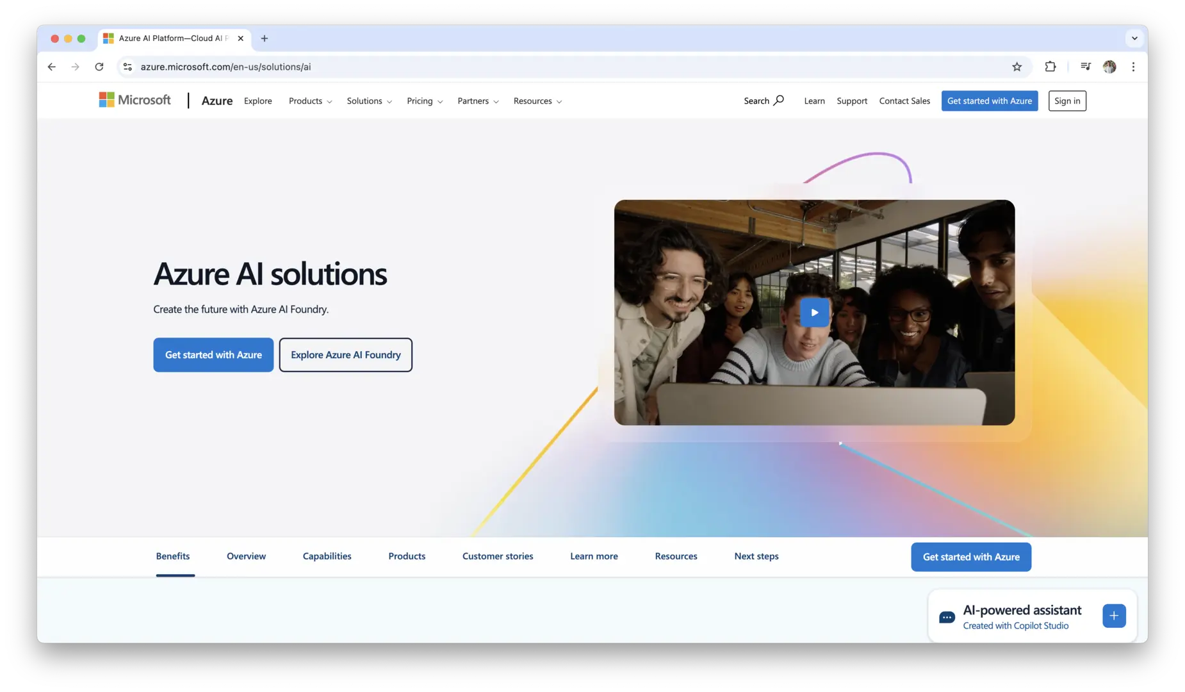Select the Learn more section tab
Image resolution: width=1185 pixels, height=692 pixels.
[x=594, y=556]
